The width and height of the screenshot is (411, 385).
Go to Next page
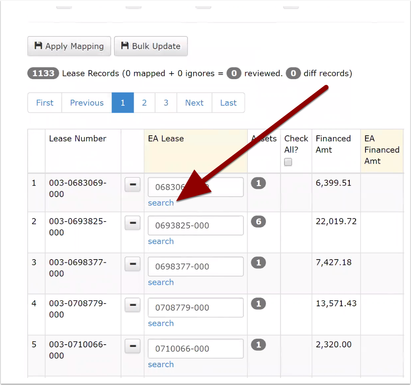(194, 102)
